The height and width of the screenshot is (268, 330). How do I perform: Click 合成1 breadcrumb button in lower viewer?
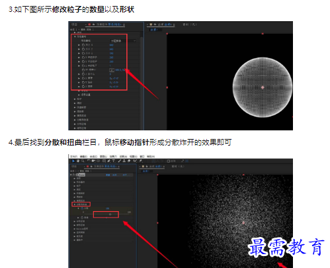[x=146, y=171]
